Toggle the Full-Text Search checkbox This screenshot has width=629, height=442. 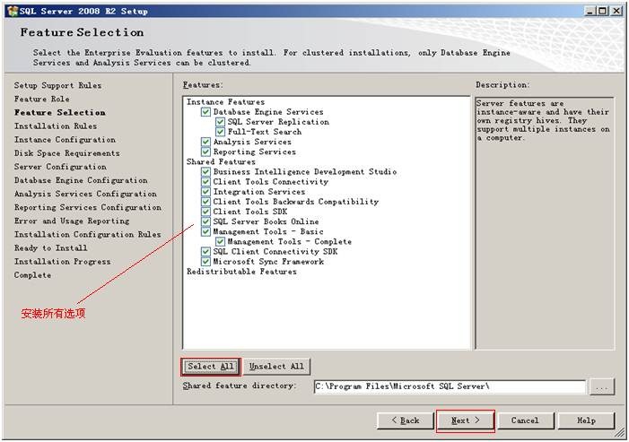coord(221,132)
